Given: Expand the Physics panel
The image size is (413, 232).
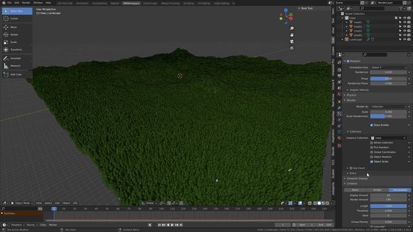Looking at the screenshot, I should coord(351,95).
